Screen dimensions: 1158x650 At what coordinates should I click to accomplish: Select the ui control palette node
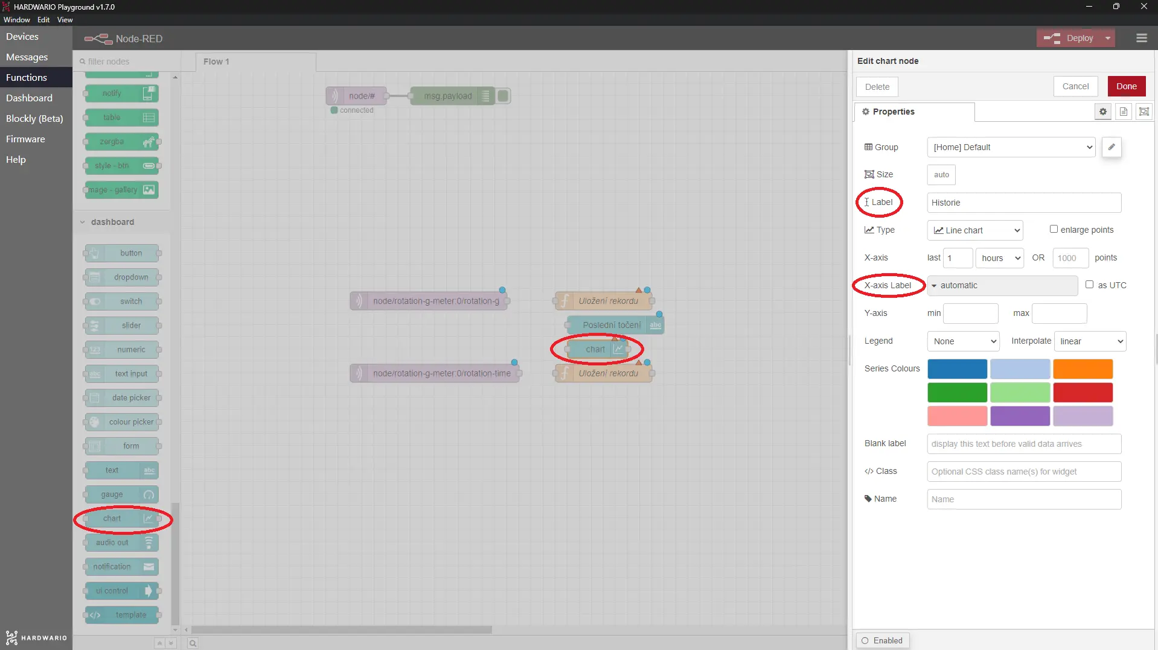coord(122,591)
